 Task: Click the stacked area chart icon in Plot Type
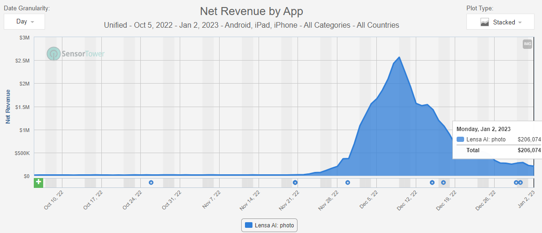(x=485, y=23)
